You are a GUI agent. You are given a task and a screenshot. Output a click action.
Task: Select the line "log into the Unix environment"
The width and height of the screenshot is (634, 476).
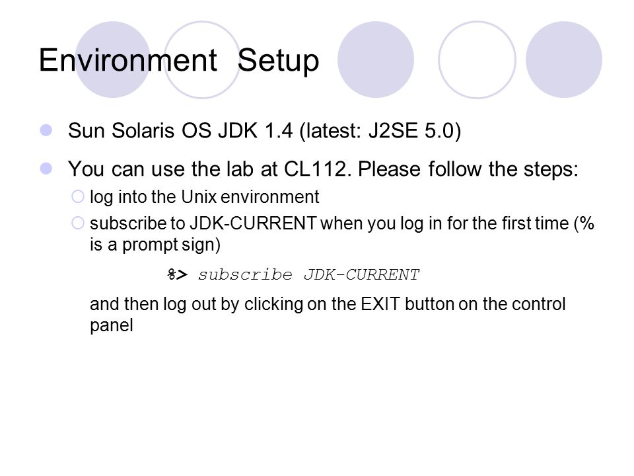204,197
